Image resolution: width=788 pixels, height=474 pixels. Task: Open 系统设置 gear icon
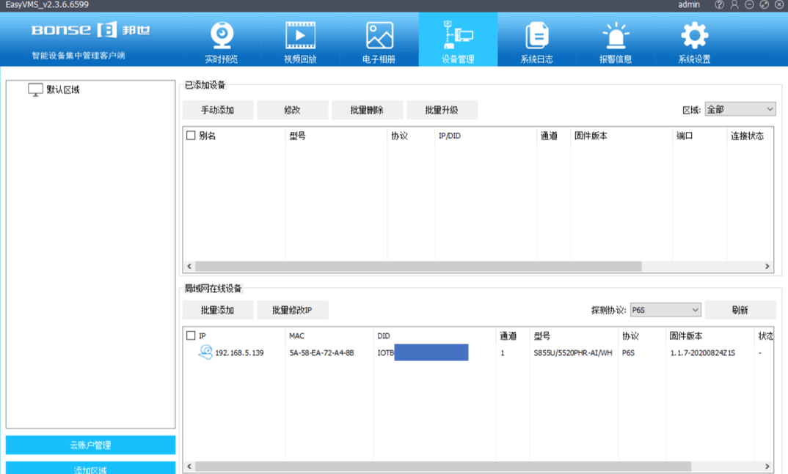click(694, 35)
